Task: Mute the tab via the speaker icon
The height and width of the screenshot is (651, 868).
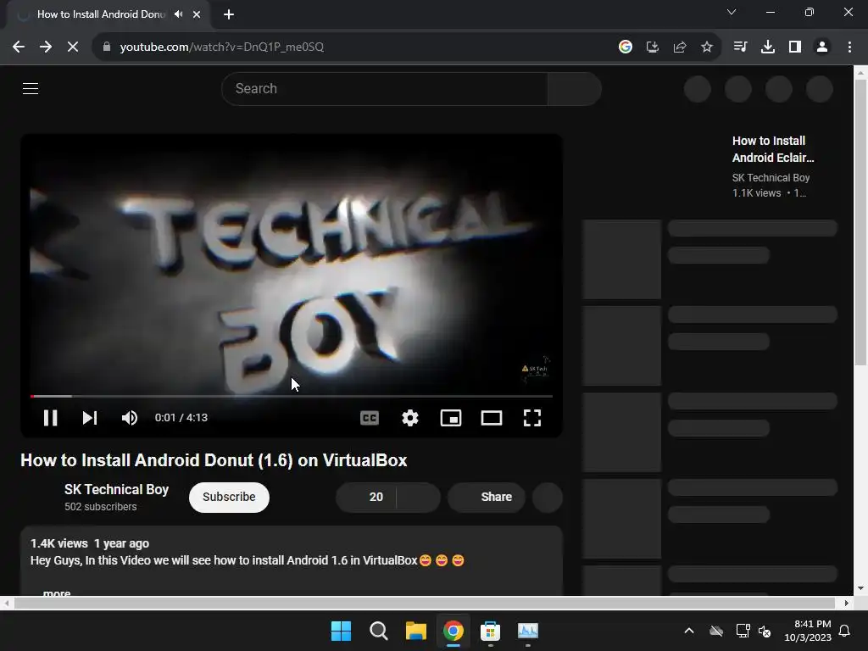Action: [178, 14]
